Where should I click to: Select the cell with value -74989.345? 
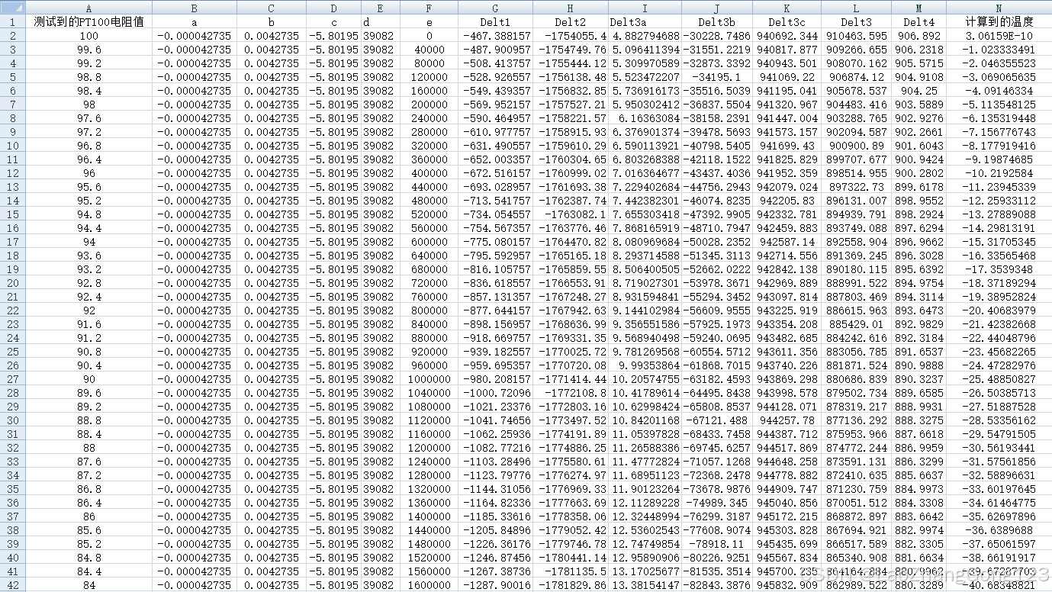[717, 503]
